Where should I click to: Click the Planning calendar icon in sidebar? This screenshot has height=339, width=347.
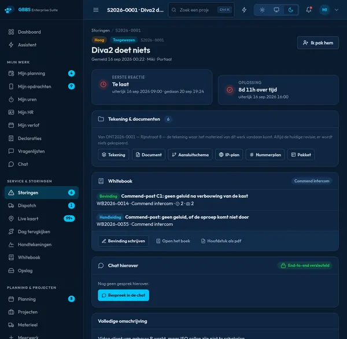pyautogui.click(x=11, y=299)
